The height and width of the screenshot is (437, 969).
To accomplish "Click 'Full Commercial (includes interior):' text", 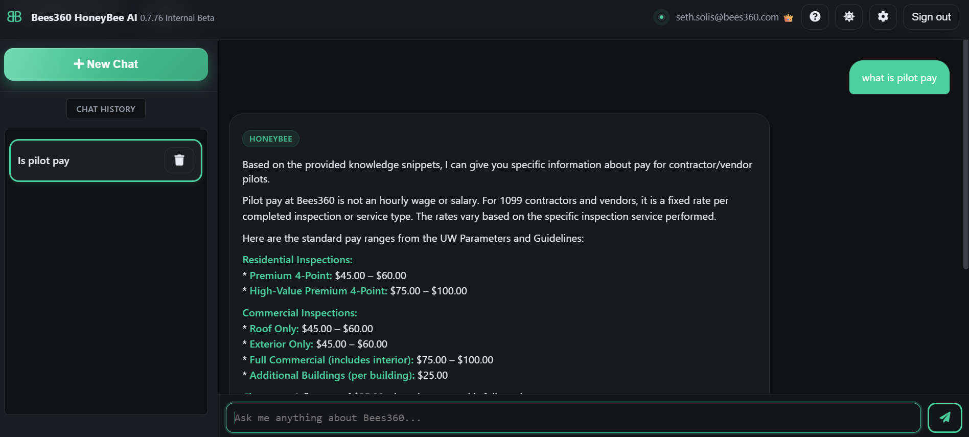I will pyautogui.click(x=332, y=360).
